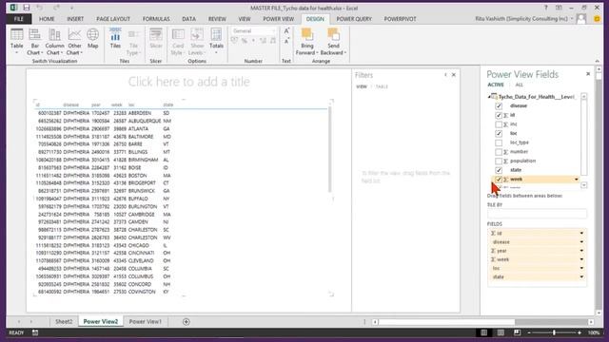Click the table's vertical scrollbar

[330, 150]
